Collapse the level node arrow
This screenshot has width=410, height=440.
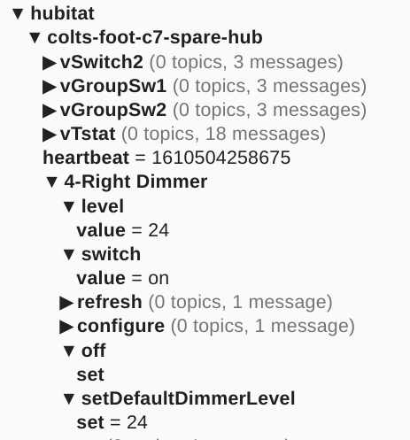[x=69, y=206]
